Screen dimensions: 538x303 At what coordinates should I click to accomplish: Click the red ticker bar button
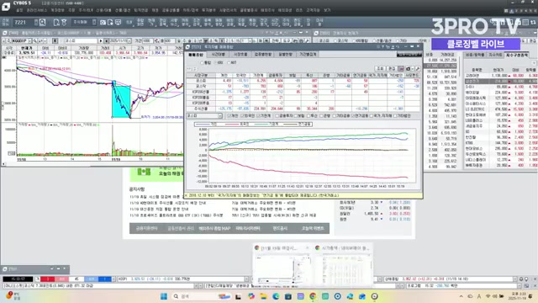[47, 279]
